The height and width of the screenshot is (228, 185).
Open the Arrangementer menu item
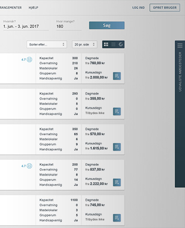tap(11, 7)
